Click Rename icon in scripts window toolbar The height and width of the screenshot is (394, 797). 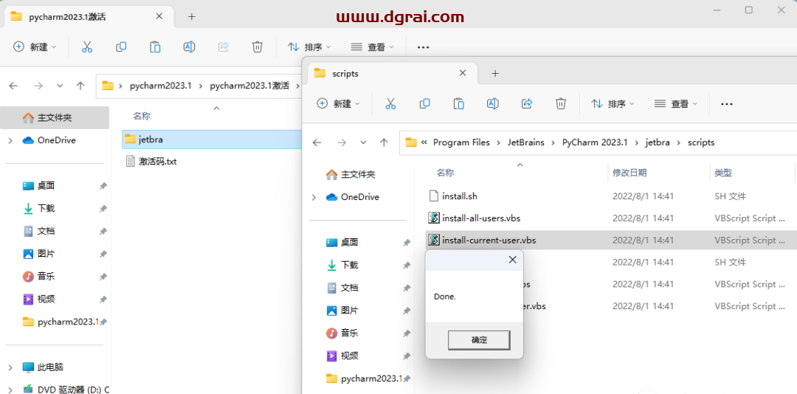tap(492, 104)
